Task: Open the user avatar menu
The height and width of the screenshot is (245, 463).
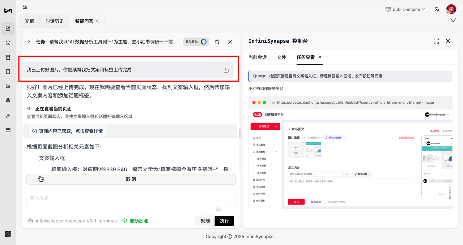Action: tap(451, 9)
